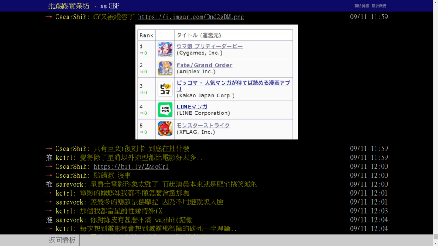Click the "タイトル (運営元)" column header

(x=198, y=35)
